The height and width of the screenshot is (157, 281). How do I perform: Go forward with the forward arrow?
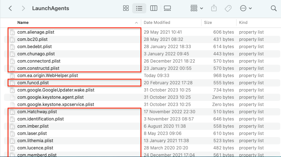pyautogui.click(x=23, y=8)
